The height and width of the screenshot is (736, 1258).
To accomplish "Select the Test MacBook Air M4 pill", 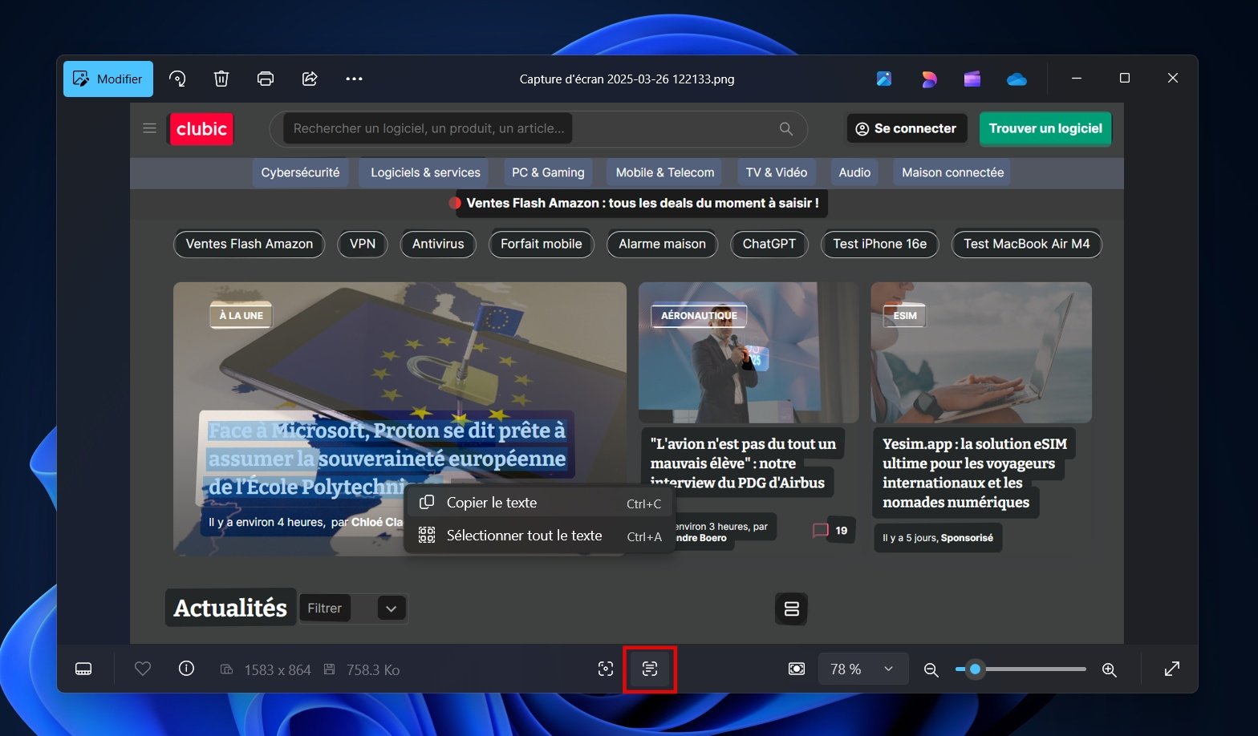I will (1027, 244).
